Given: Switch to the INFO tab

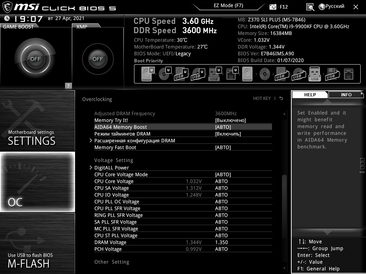Looking at the screenshot, I should [x=346, y=95].
